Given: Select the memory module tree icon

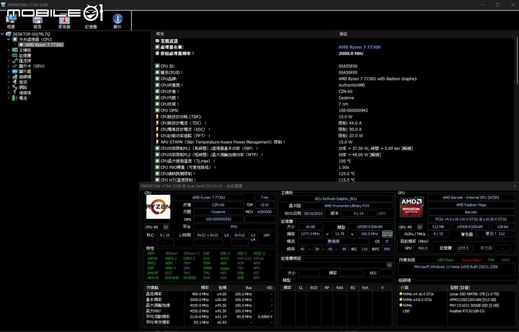Looking at the screenshot, I should point(15,56).
